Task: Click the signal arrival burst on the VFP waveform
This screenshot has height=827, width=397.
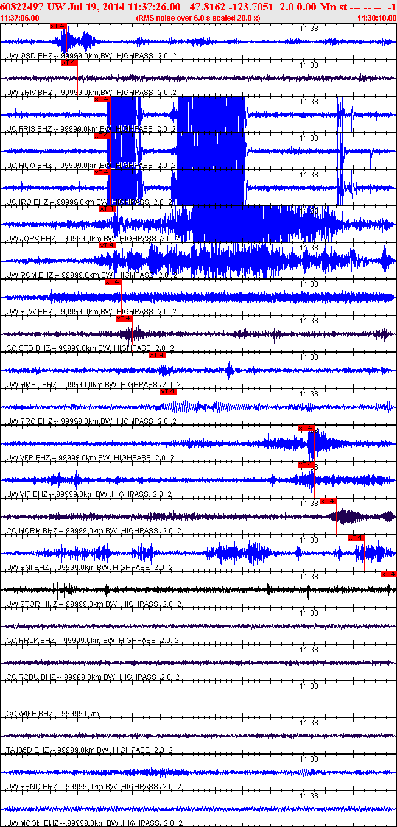Action: [x=317, y=443]
